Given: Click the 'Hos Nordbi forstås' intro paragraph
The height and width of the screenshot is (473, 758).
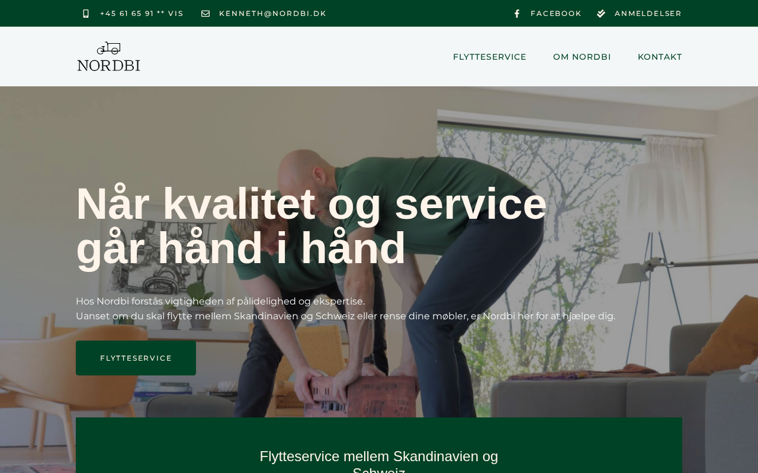Looking at the screenshot, I should click(x=220, y=302).
